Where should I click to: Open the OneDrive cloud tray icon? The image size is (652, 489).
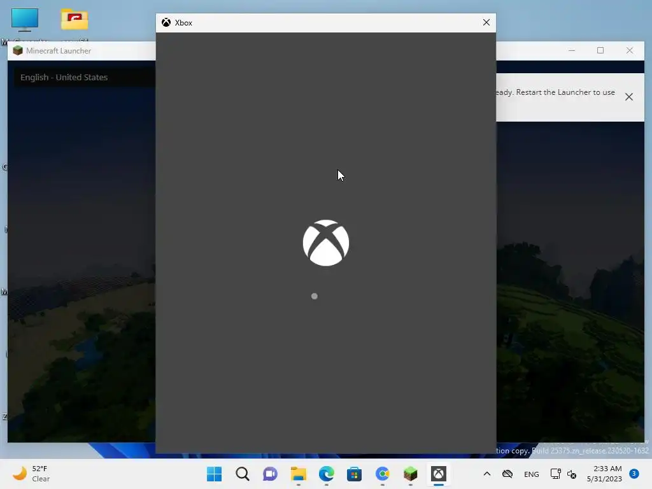pyautogui.click(x=507, y=474)
